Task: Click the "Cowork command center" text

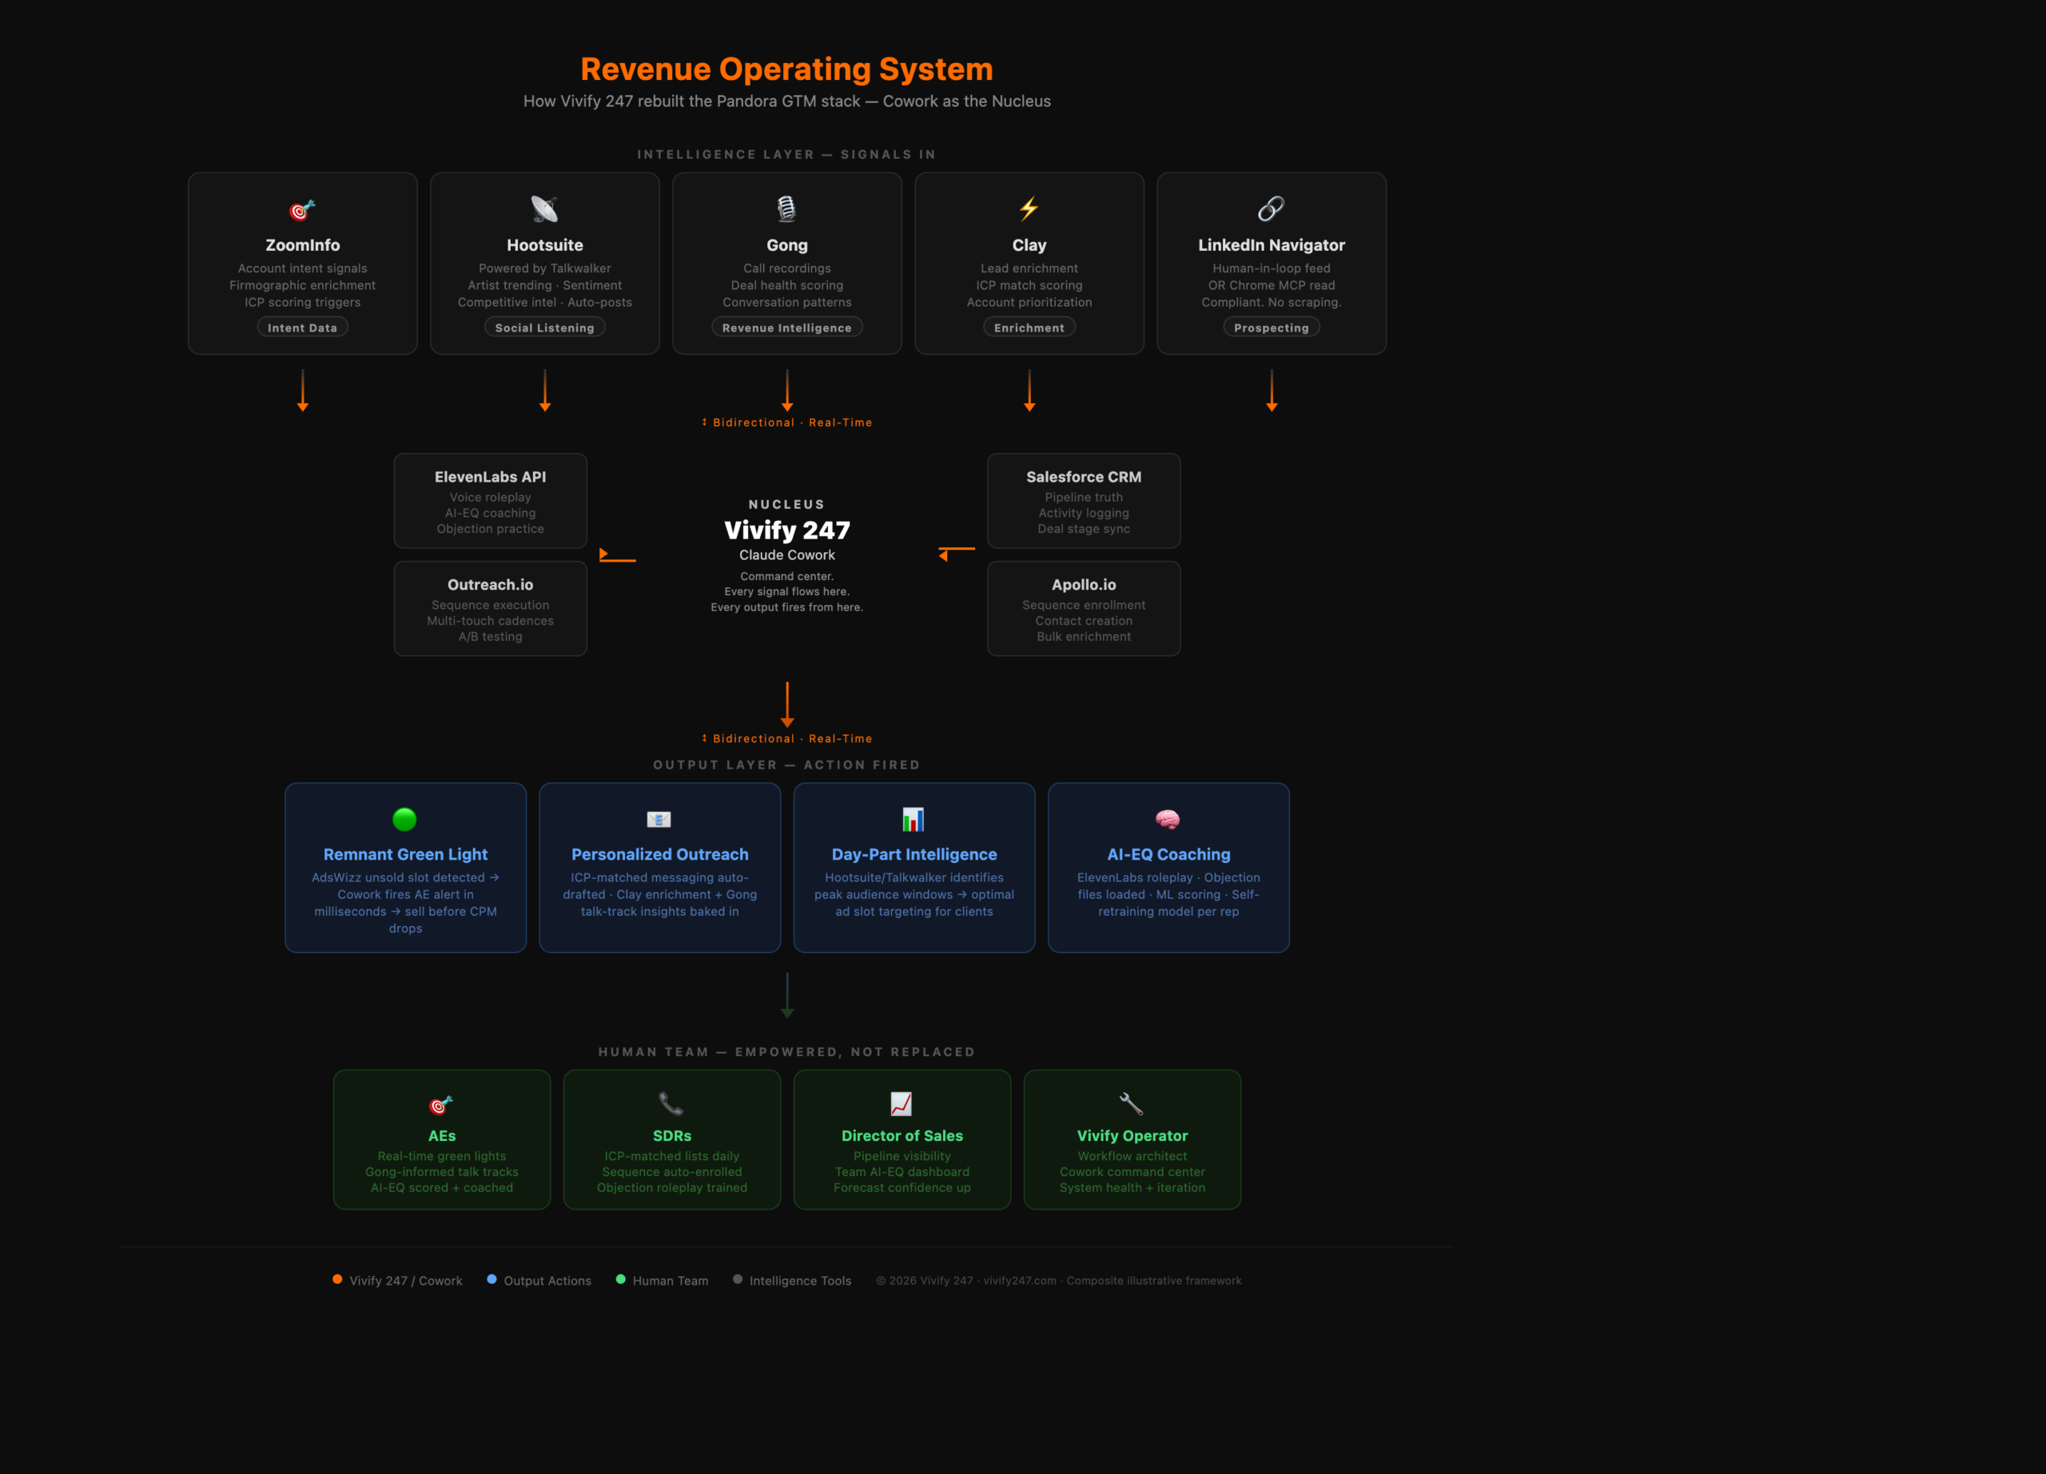Action: (x=1132, y=1172)
